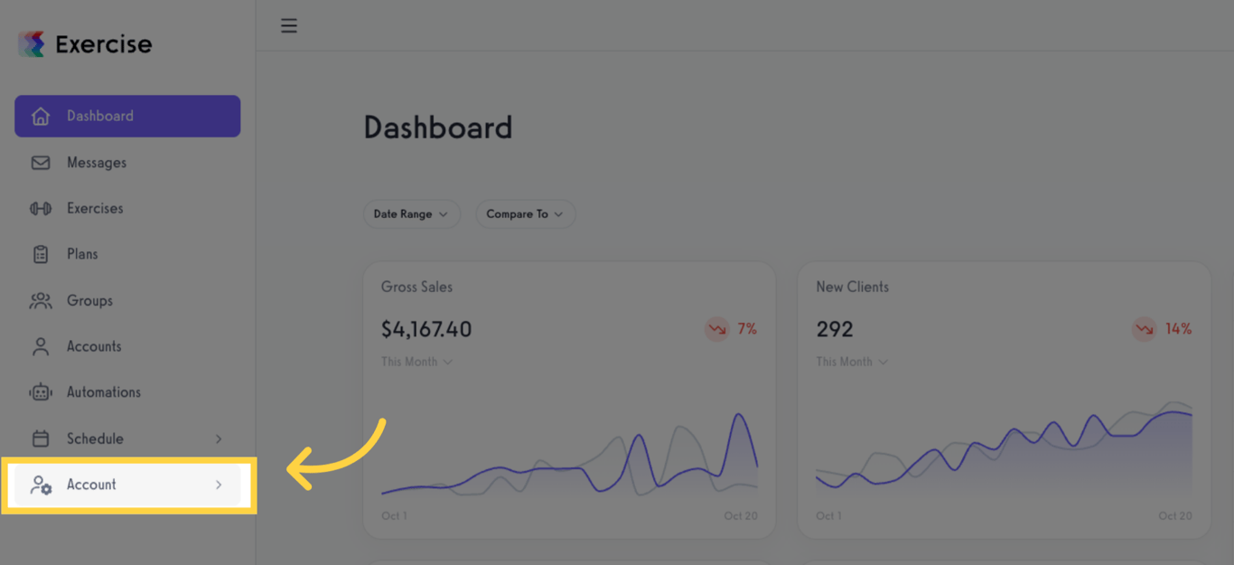Click the Gross Sales card title
Image resolution: width=1234 pixels, height=565 pixels.
pyautogui.click(x=416, y=287)
